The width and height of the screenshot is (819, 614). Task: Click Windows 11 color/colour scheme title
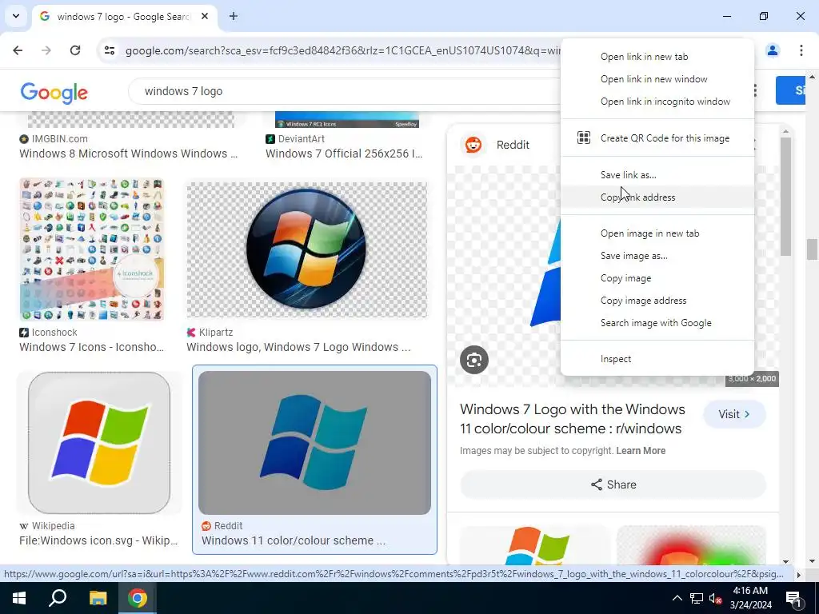294,540
